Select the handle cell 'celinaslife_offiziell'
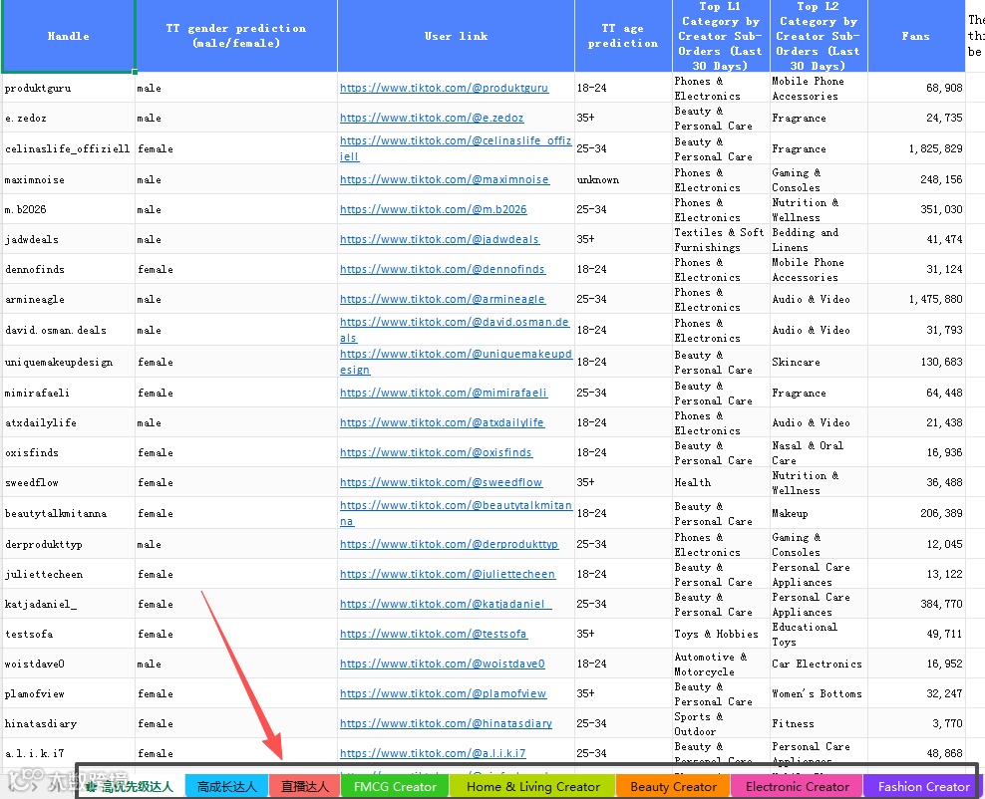Screen dimensions: 985x799 69,148
